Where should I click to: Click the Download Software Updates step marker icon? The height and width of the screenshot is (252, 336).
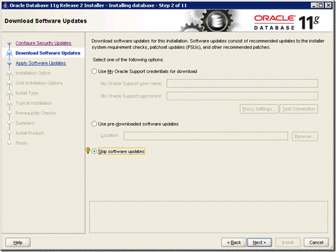10,53
